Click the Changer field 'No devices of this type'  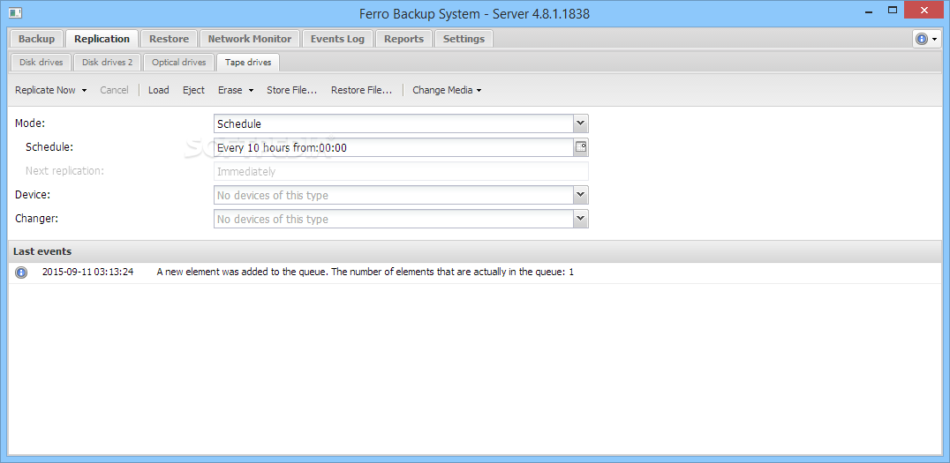[394, 219]
